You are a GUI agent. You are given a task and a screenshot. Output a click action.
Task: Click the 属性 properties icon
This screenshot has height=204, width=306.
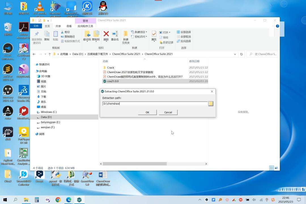pyautogui.click(x=154, y=34)
